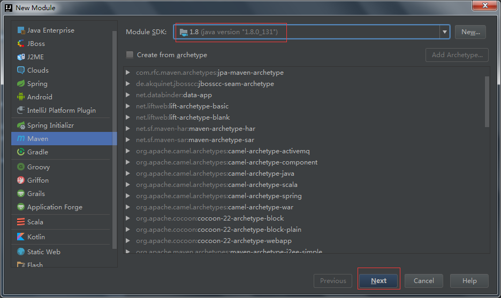This screenshot has width=501, height=298.
Task: Select the Kotlin icon
Action: (21, 237)
